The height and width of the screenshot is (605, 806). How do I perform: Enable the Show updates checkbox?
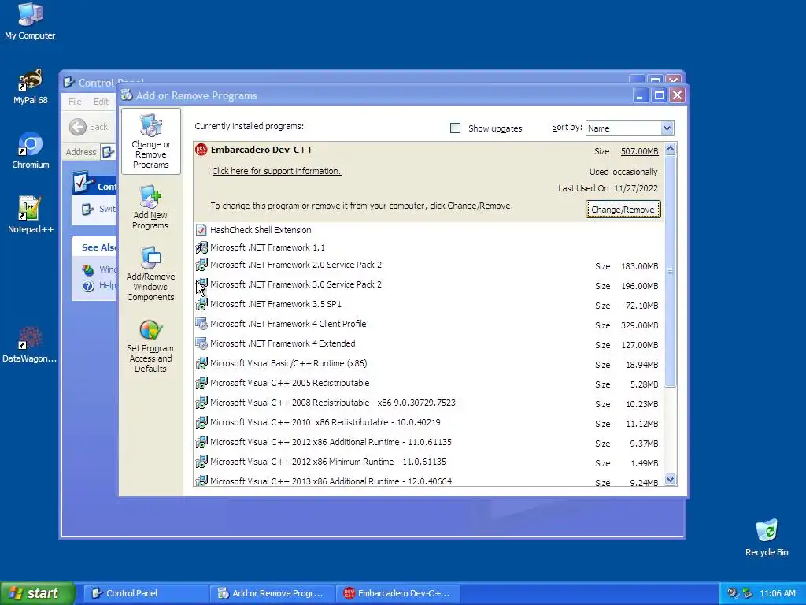(456, 128)
